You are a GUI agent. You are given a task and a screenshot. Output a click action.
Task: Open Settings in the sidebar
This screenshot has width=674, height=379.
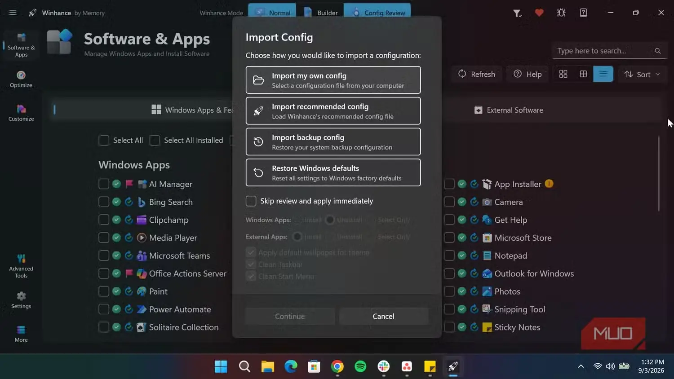coord(21,300)
